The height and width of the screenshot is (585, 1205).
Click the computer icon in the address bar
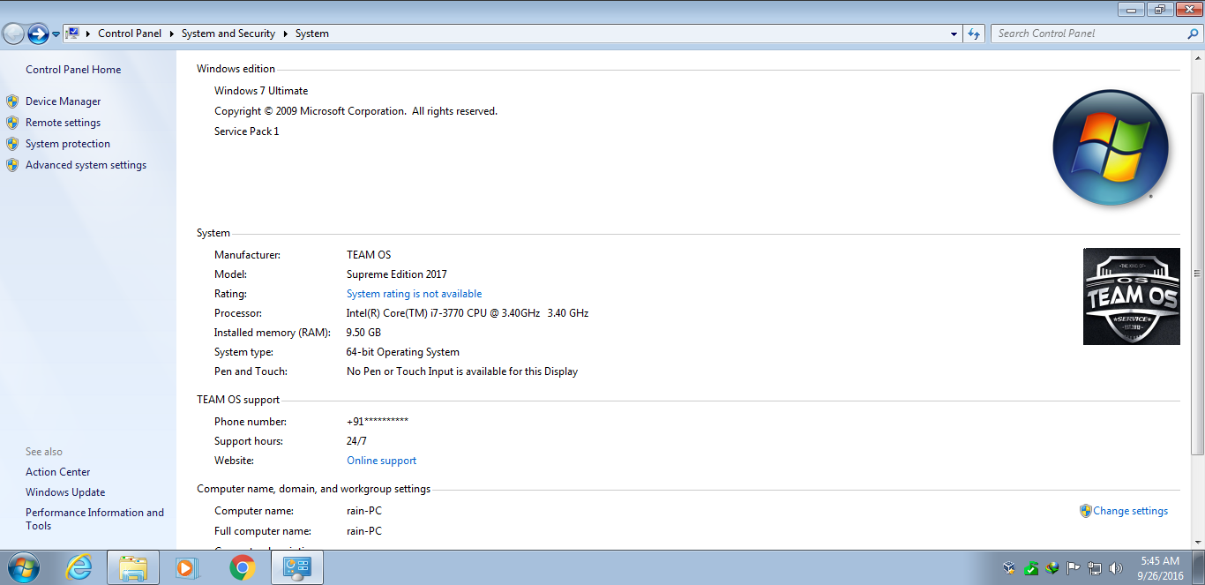pos(73,34)
